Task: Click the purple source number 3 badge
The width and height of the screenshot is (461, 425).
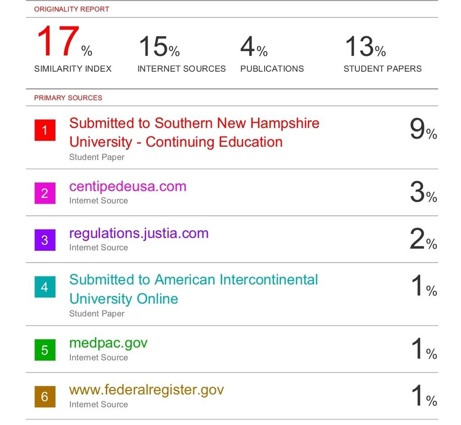Action: (45, 240)
